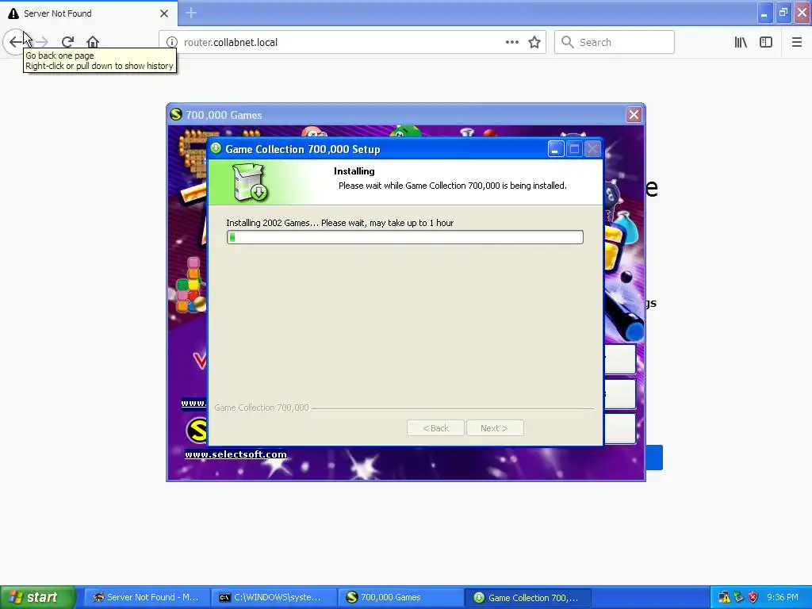Click the disabled Next button in Setup
Image resolution: width=812 pixels, height=609 pixels.
point(495,427)
